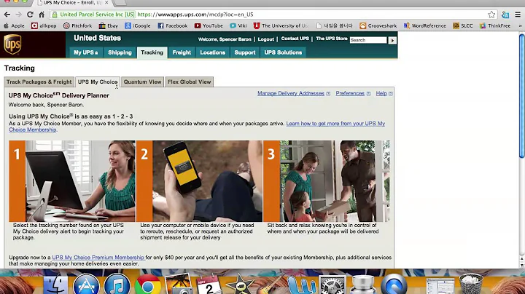The image size is (525, 294).
Task: Open the Preferences link
Action: tap(350, 94)
